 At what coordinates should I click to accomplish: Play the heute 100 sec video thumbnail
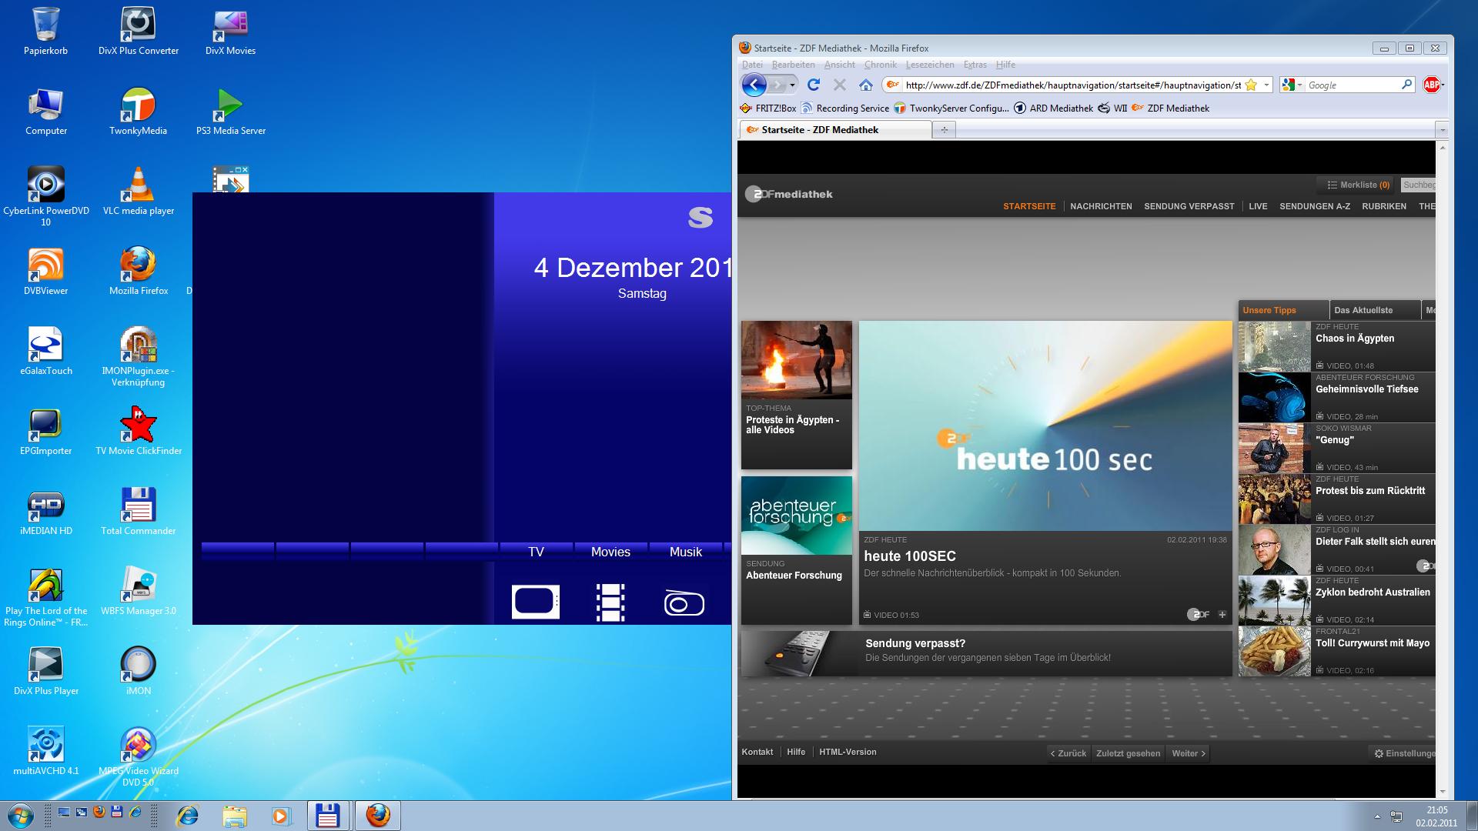pos(1045,426)
